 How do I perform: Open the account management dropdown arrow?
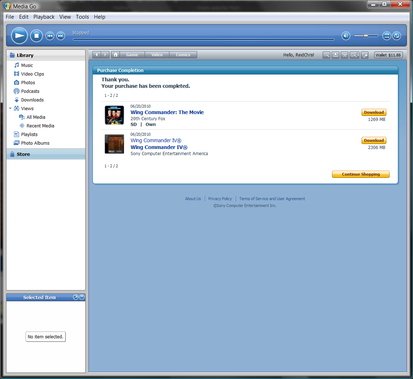tap(357, 55)
